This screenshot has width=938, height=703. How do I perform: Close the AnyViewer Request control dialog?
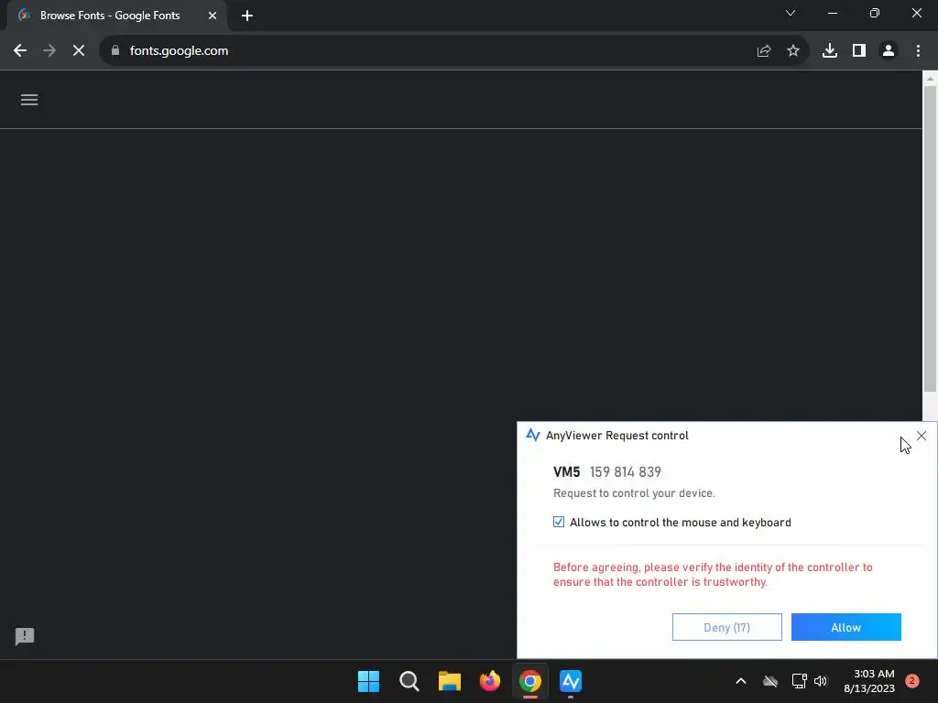tap(922, 436)
